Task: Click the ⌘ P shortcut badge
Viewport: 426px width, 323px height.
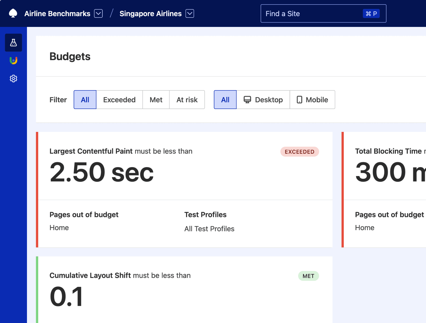Action: click(x=371, y=13)
